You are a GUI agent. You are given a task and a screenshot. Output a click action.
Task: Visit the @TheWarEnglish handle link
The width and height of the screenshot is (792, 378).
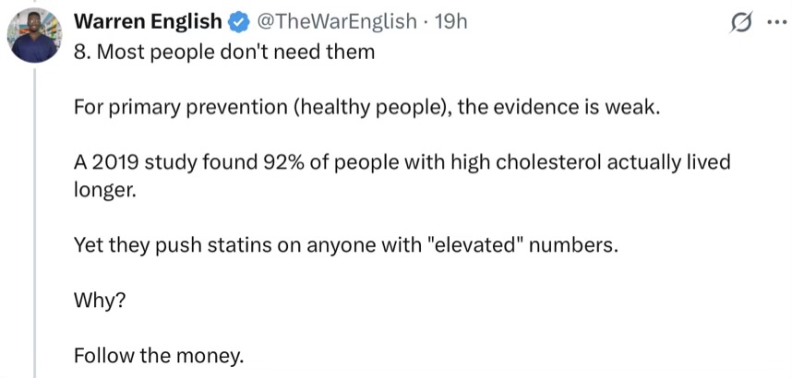[338, 22]
